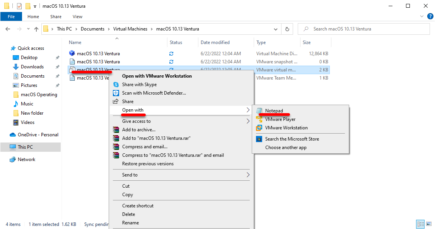
Task: Refresh the macOS 10.13 Ventura folder view
Action: pyautogui.click(x=287, y=29)
